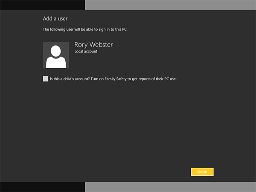Turn on Family Safety via its label text
256x192 pixels.
(124, 79)
